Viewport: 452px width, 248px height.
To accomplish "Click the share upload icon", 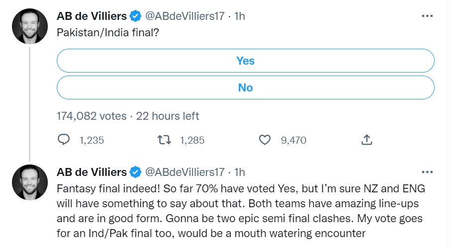I will tap(366, 140).
